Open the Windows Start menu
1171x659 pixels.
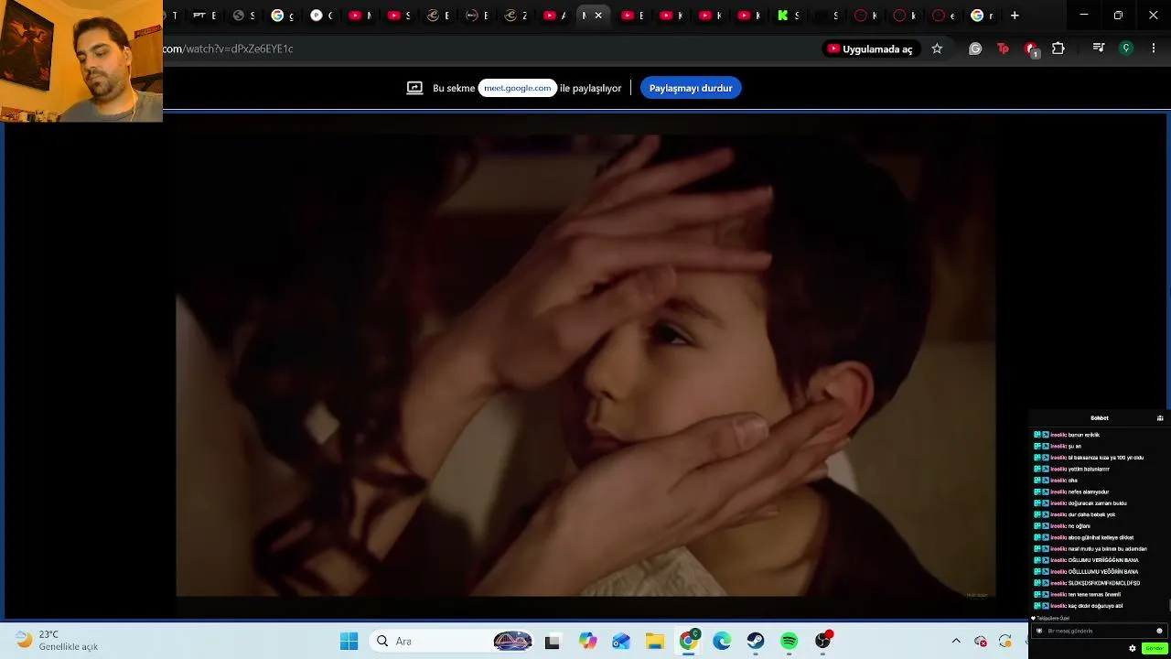(x=349, y=642)
